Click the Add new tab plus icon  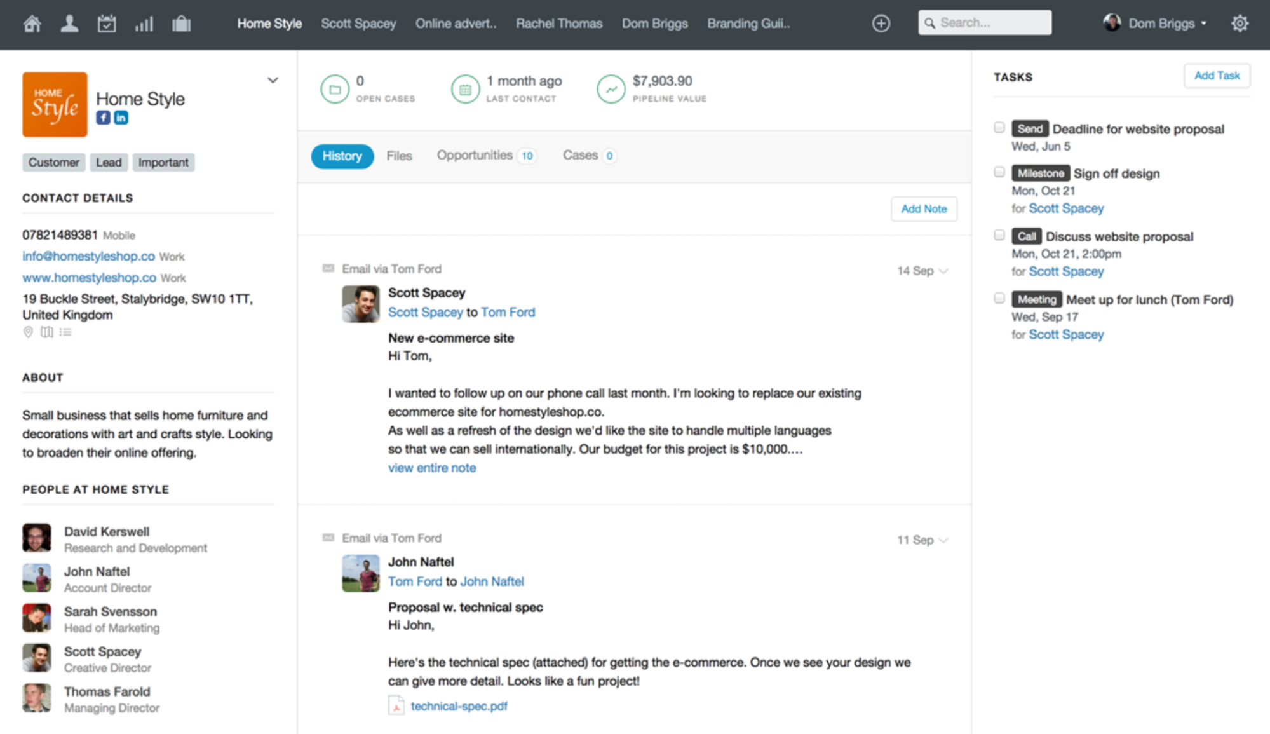881,23
